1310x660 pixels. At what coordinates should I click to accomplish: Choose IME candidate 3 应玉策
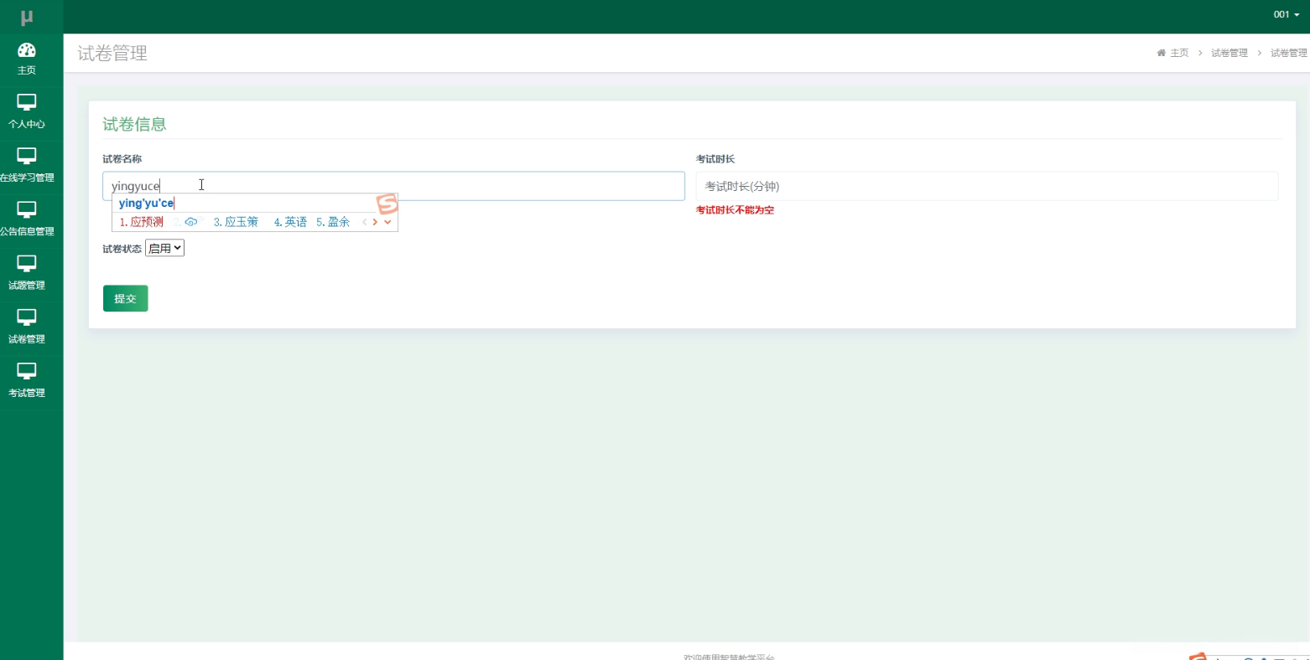tap(236, 222)
